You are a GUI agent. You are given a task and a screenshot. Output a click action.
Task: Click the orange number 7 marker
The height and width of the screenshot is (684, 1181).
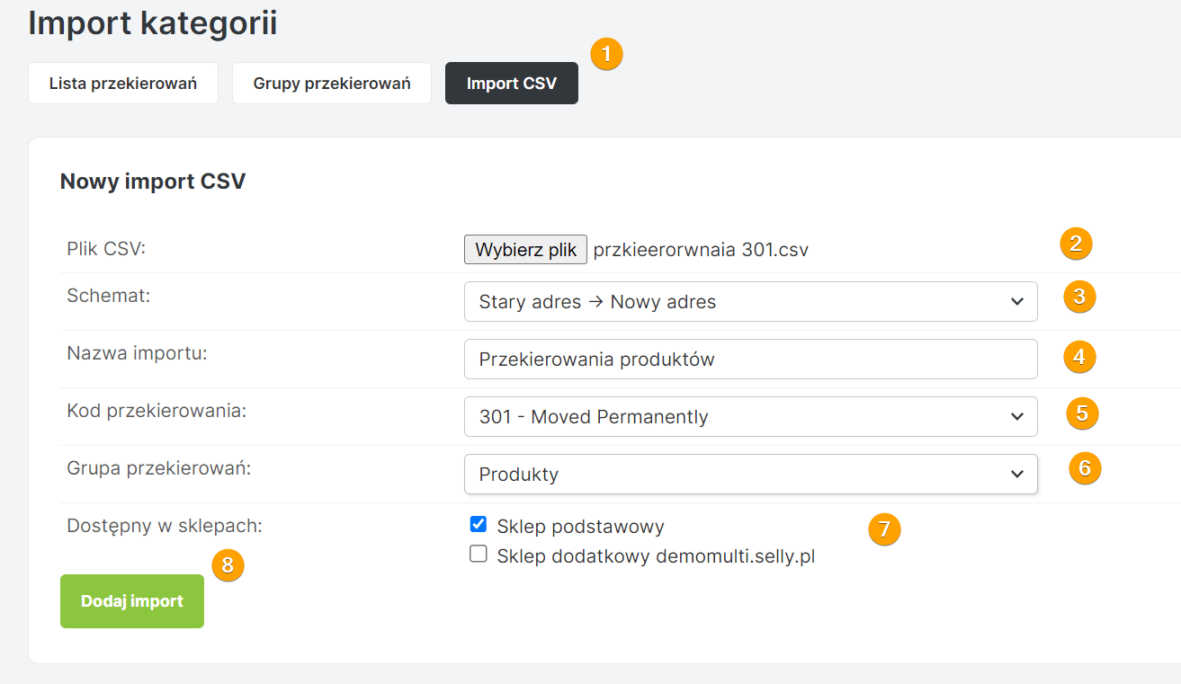coord(884,529)
